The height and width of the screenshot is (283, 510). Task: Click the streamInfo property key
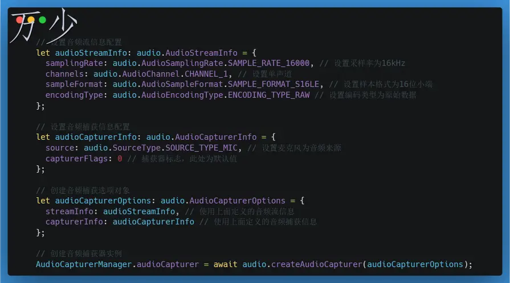click(x=69, y=211)
